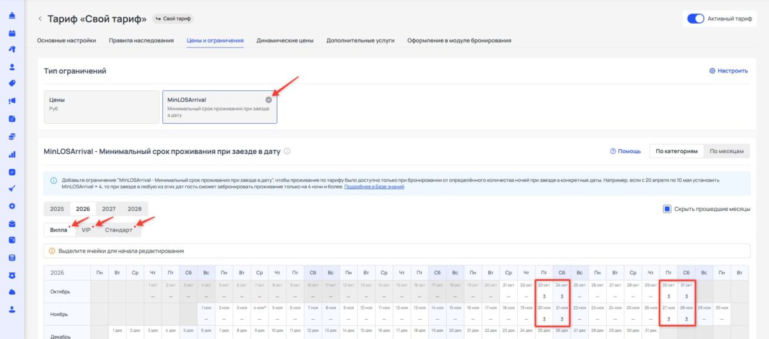Select the «MinLOSArrival» restriction card

pyautogui.click(x=220, y=106)
